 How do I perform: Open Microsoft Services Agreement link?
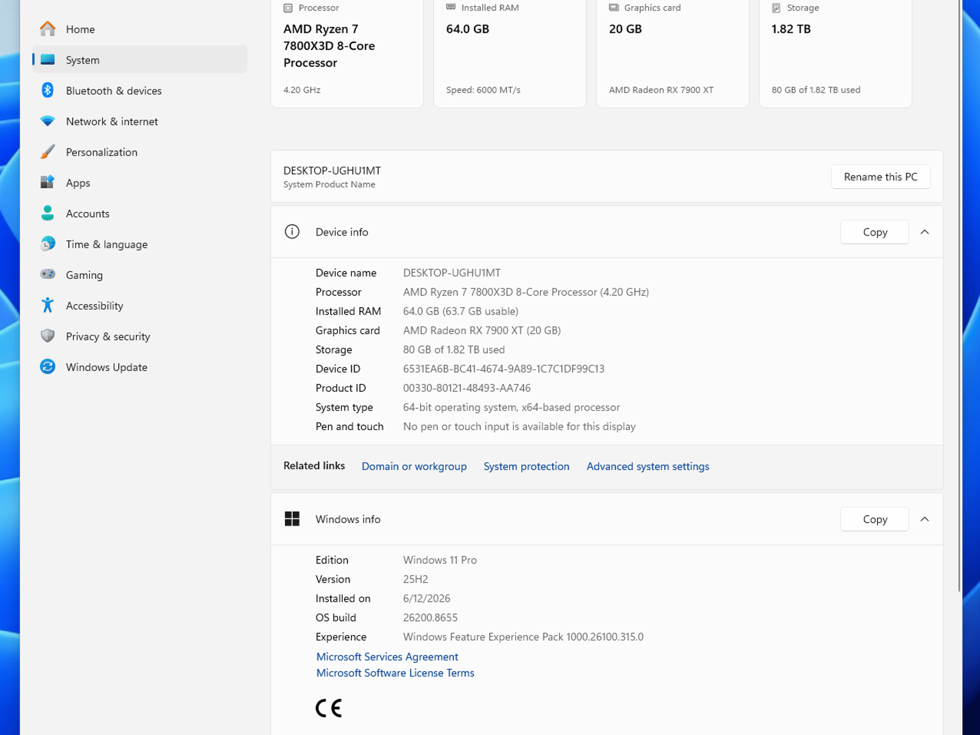(x=387, y=657)
